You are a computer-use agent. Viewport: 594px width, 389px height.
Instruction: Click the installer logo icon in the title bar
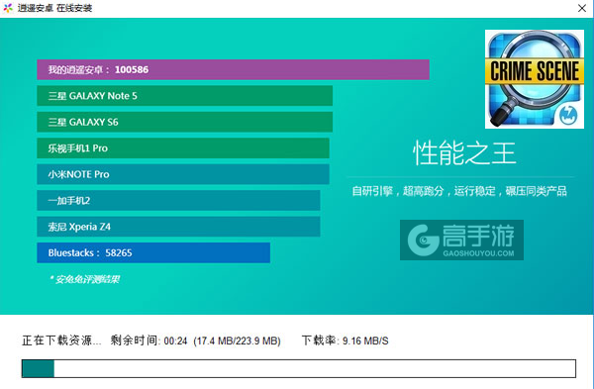(8, 8)
